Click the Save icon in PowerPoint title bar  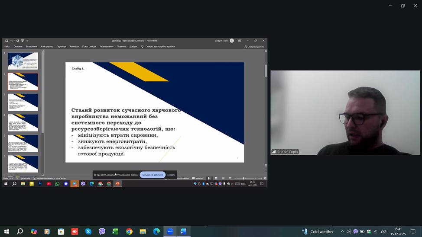click(x=6, y=41)
